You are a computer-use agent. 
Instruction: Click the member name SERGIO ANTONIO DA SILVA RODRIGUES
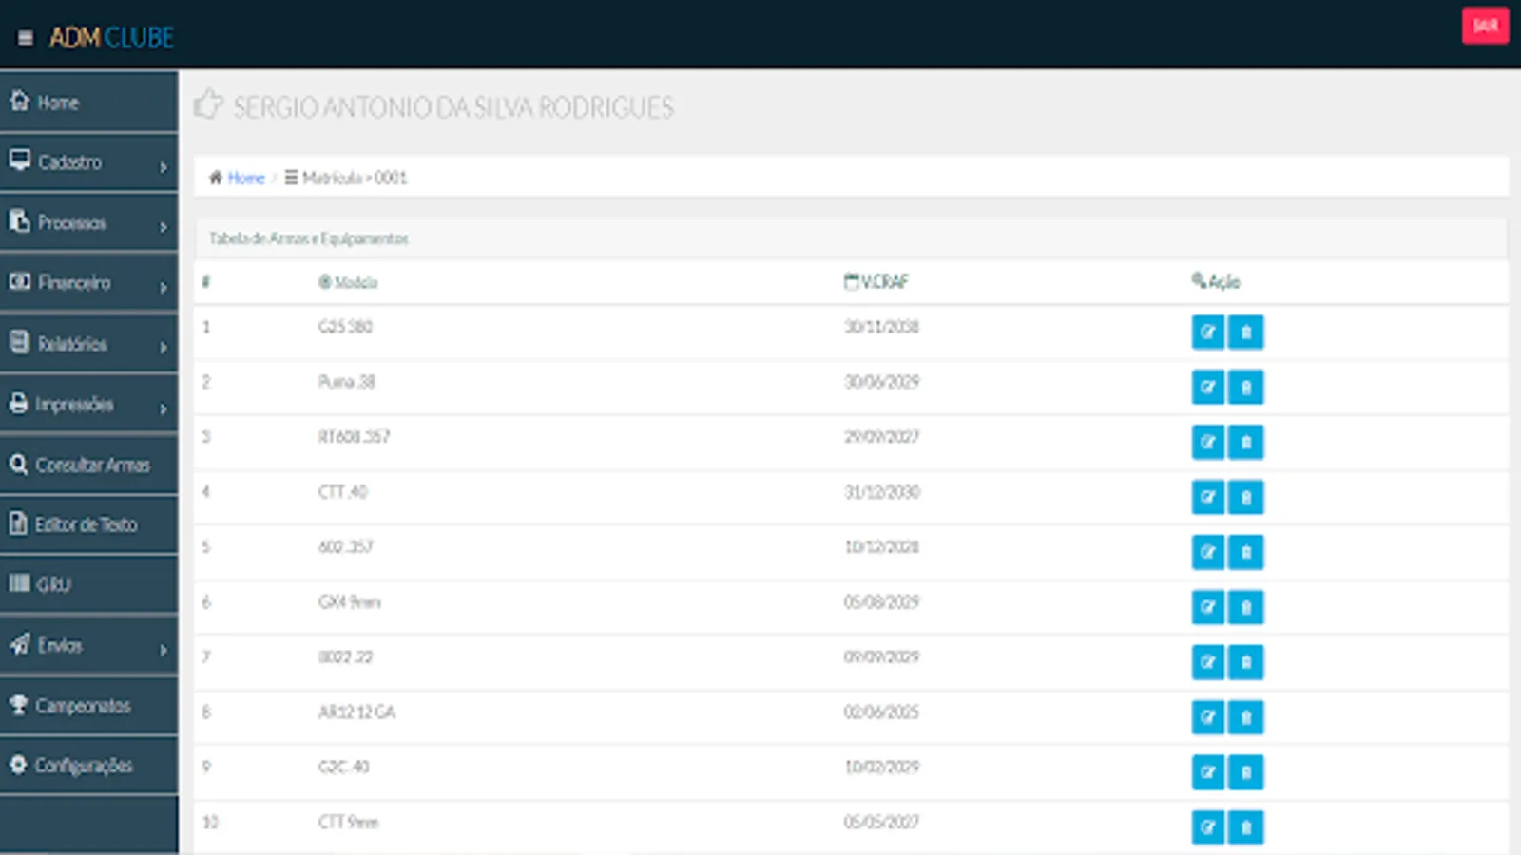(x=453, y=107)
